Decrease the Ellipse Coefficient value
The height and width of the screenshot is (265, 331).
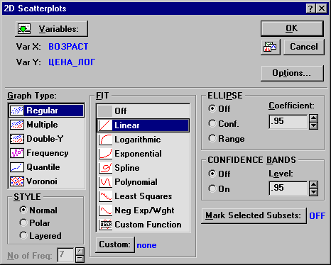pyautogui.click(x=313, y=125)
